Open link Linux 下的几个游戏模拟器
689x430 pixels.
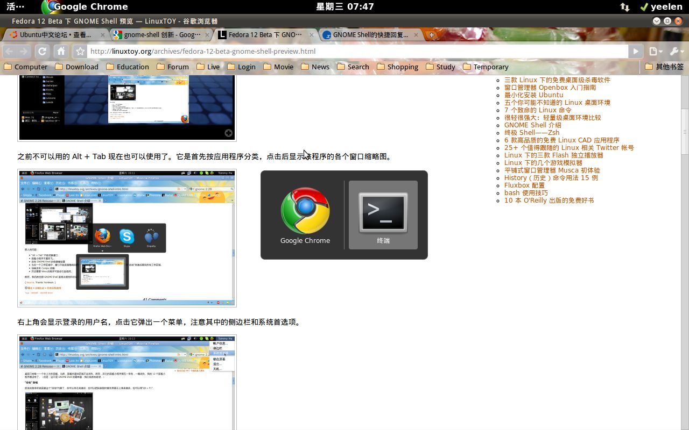[543, 162]
